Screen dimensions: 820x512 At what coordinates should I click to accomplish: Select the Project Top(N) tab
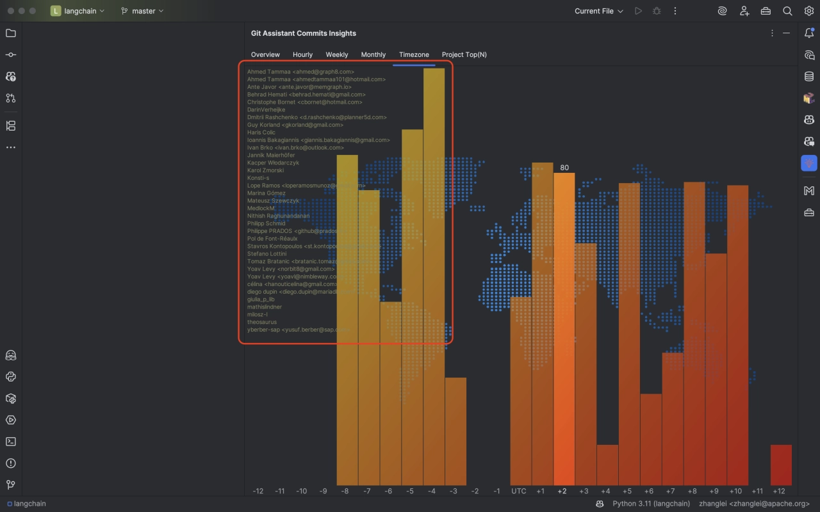[x=464, y=55]
